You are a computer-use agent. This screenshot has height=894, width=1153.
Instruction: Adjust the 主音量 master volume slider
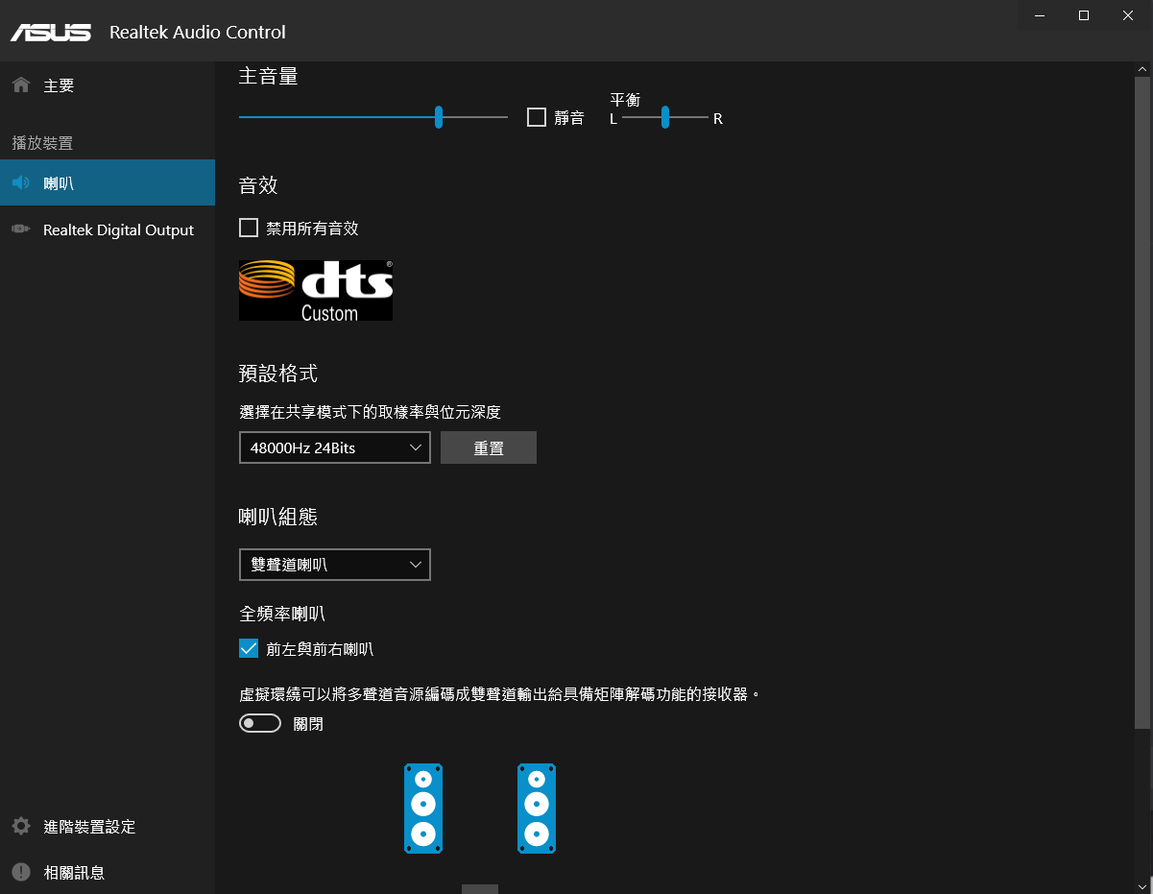[x=438, y=116]
